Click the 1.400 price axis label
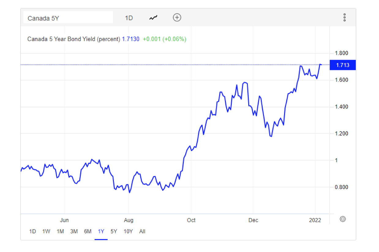This screenshot has width=379, height=252. (342, 107)
